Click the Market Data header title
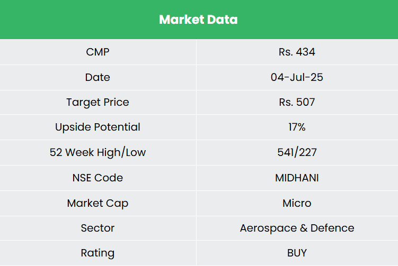Viewport: 398px width, 266px height. [198, 20]
